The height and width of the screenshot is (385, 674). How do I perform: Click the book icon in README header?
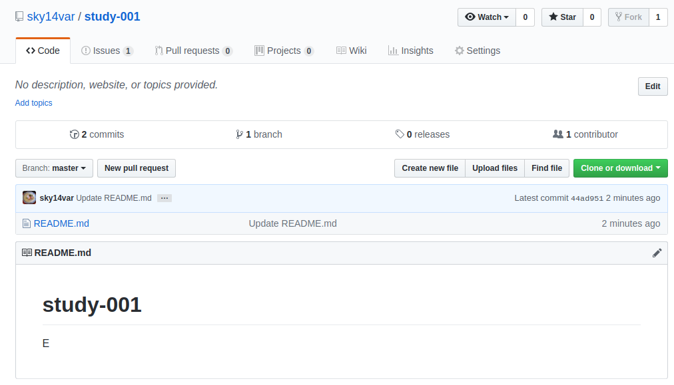27,253
